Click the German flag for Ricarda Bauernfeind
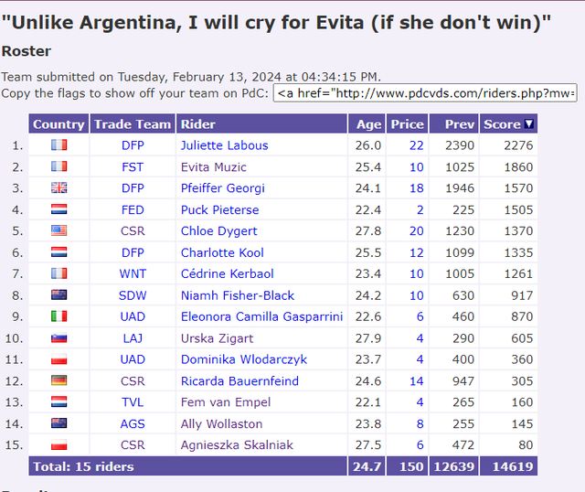Screen dimensions: 585x492 58,380
